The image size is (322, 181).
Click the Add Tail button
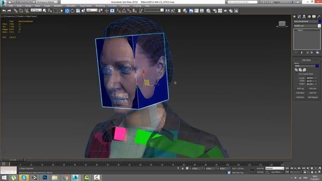(312, 93)
